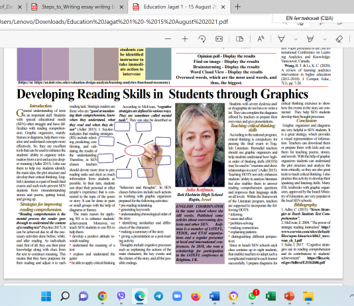Rotate the PDF page
Image resolution: width=354 pixels, height=306 pixels.
click(202, 39)
